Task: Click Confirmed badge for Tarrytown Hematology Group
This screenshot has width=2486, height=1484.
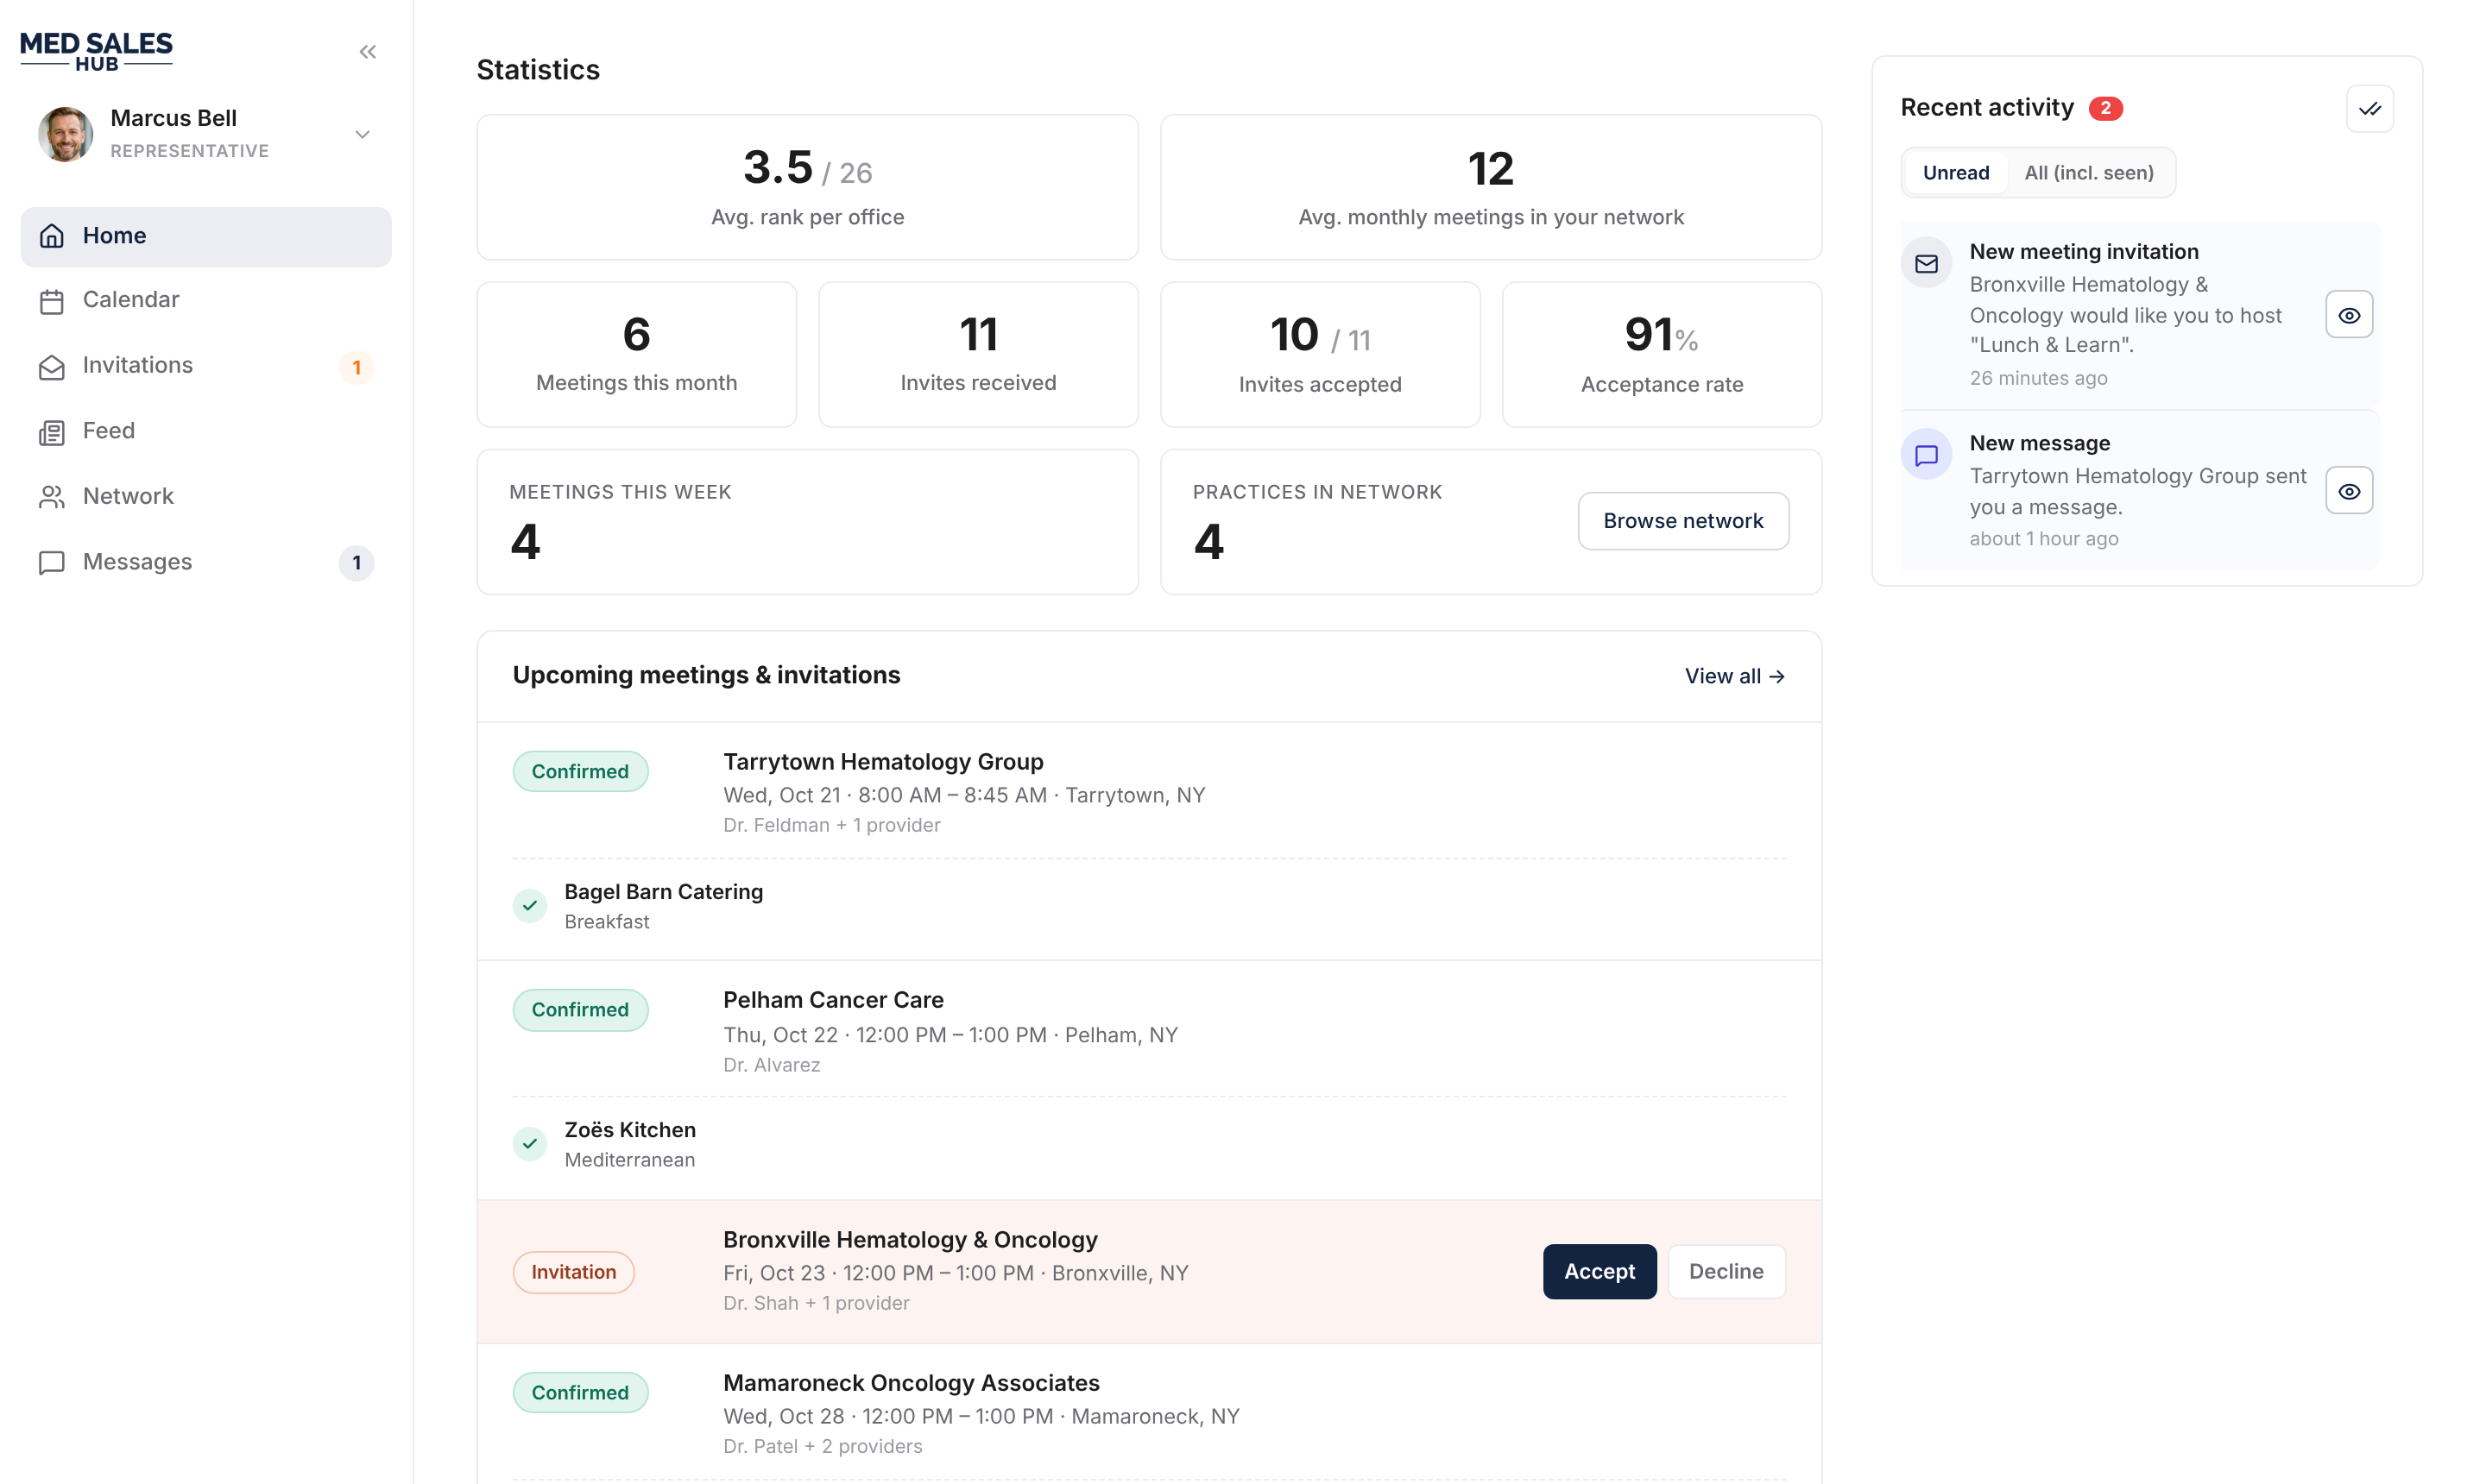Action: [580, 772]
